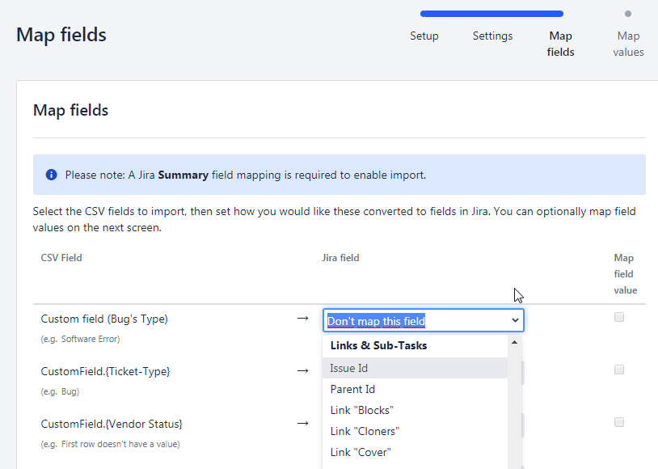The height and width of the screenshot is (469, 658).
Task: Click the Custom field (Bug's Type) label
Action: tap(104, 319)
